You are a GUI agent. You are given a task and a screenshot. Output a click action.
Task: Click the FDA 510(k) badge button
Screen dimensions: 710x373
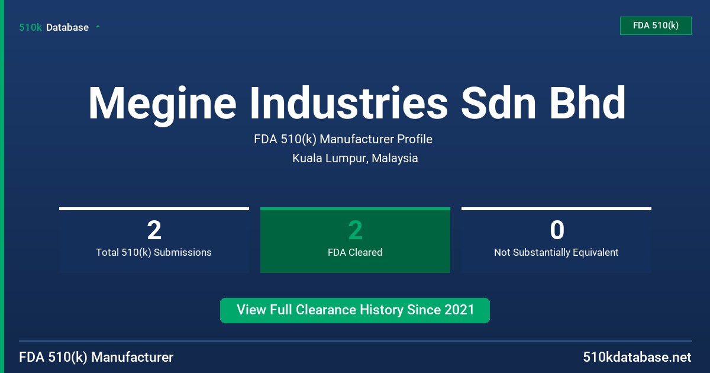pyautogui.click(x=656, y=25)
